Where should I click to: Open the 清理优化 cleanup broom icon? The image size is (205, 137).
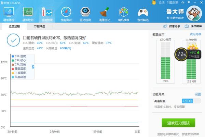tap(105, 14)
